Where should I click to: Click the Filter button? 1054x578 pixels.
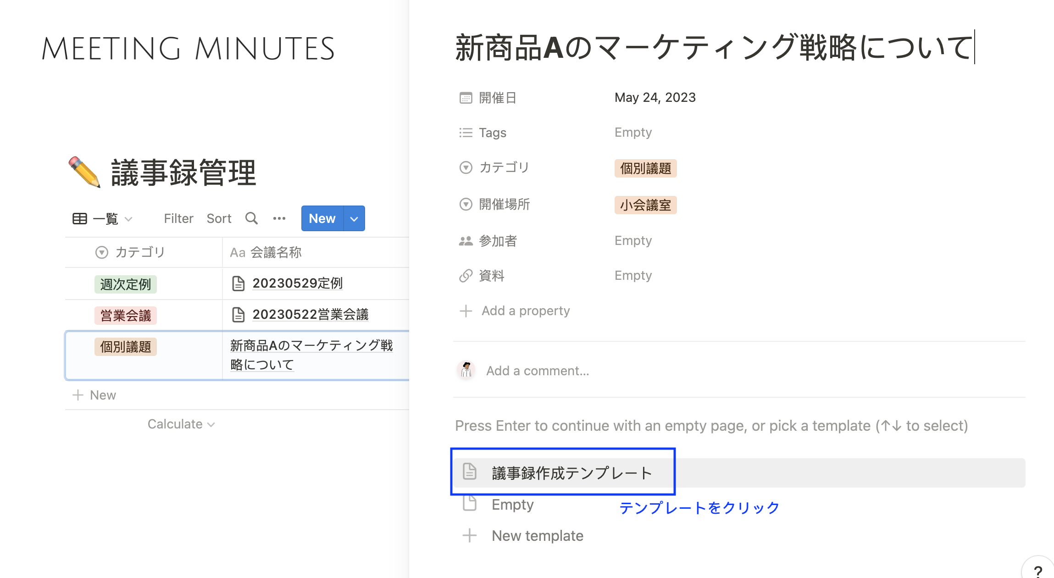(x=178, y=219)
